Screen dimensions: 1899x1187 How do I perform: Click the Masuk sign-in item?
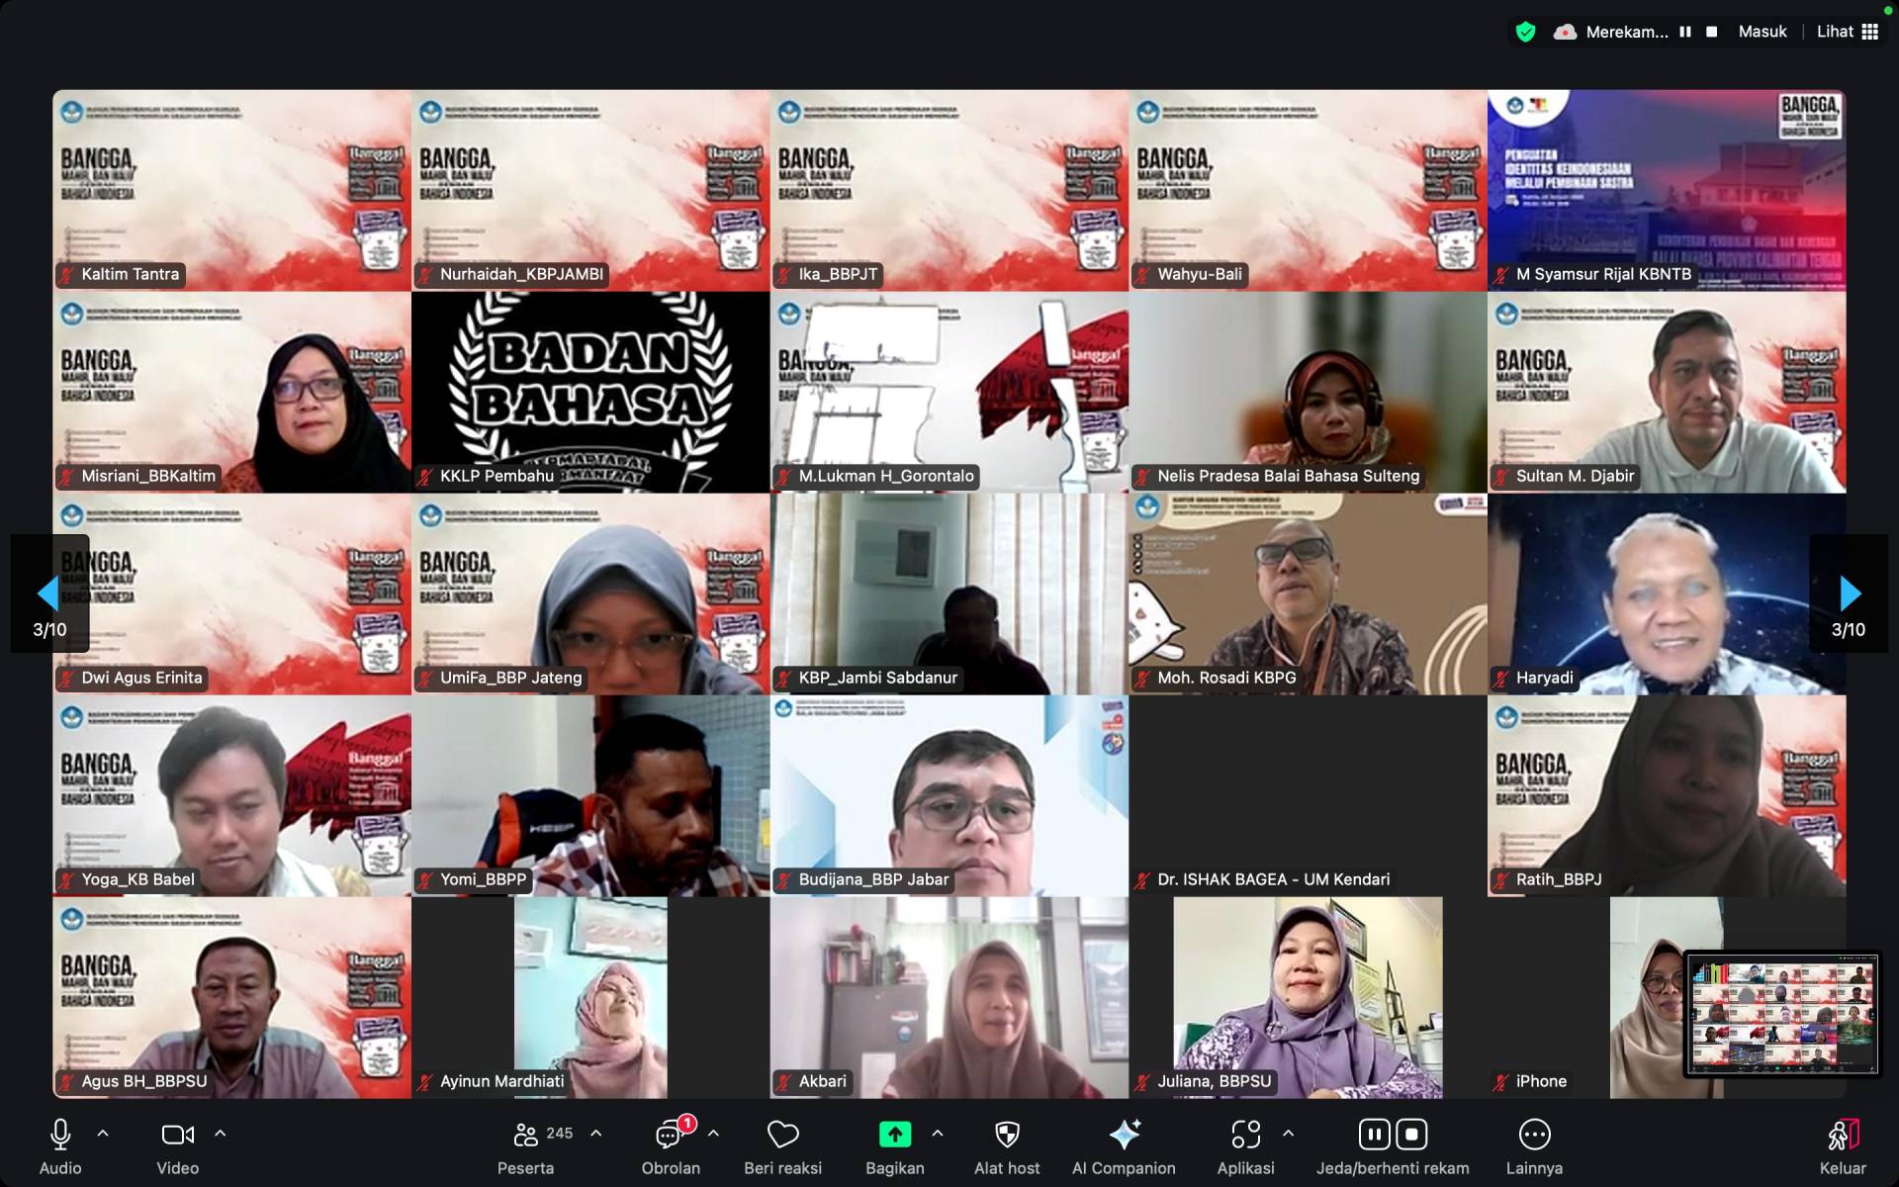point(1763,32)
